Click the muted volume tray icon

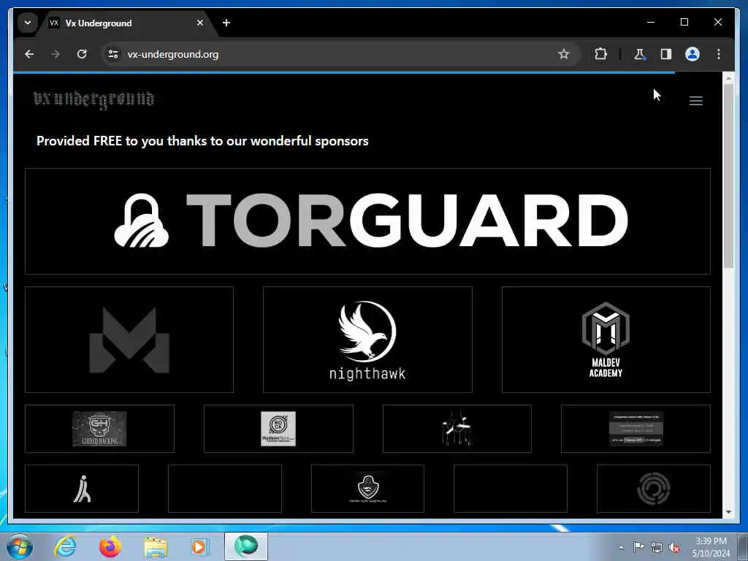pos(674,547)
